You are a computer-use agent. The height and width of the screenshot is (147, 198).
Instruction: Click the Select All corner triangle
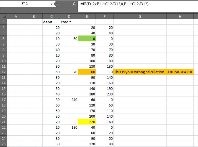(x=3, y=17)
